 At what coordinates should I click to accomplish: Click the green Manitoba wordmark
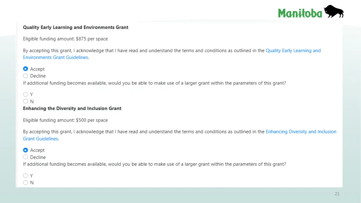(x=300, y=13)
